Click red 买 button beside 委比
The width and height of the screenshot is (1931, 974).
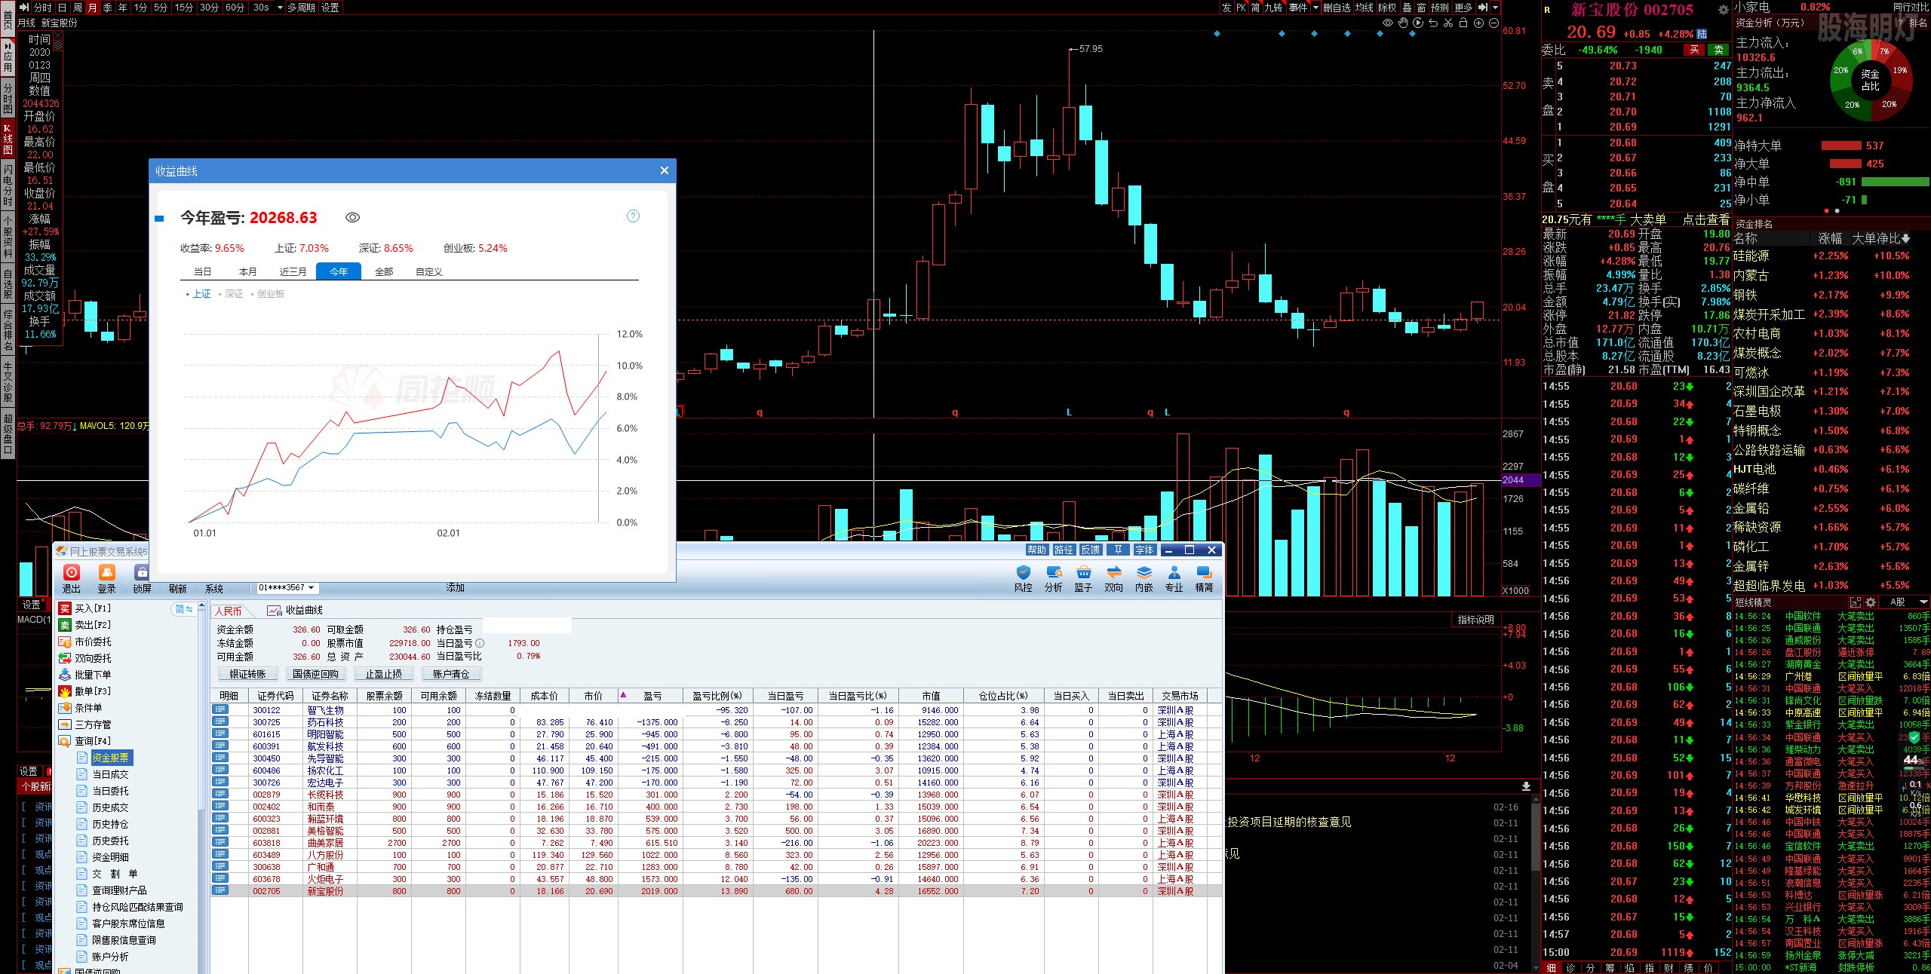(x=1695, y=50)
